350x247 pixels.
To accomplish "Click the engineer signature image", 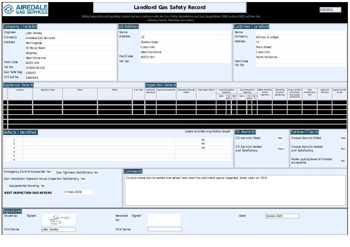I will 59,219.
